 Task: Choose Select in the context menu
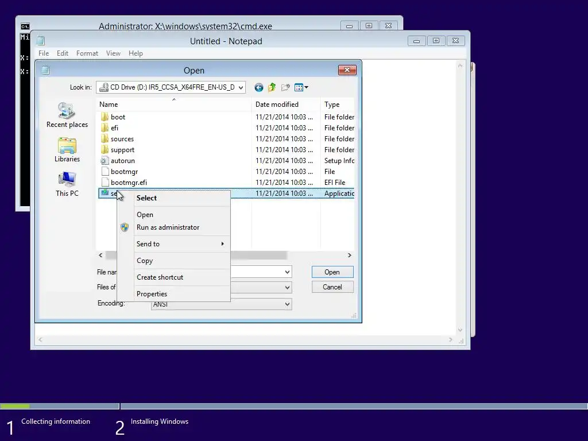pos(174,198)
